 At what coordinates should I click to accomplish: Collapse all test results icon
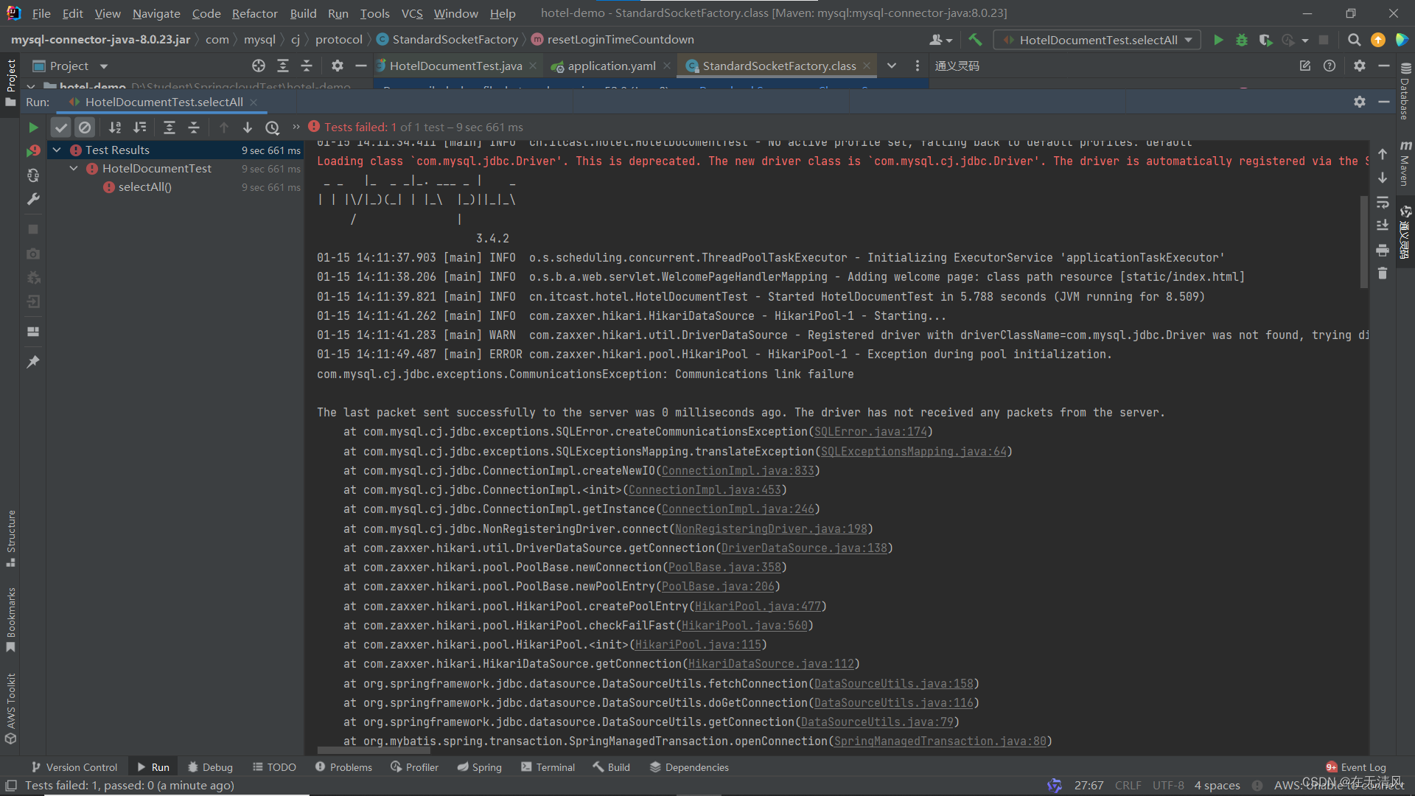tap(194, 128)
